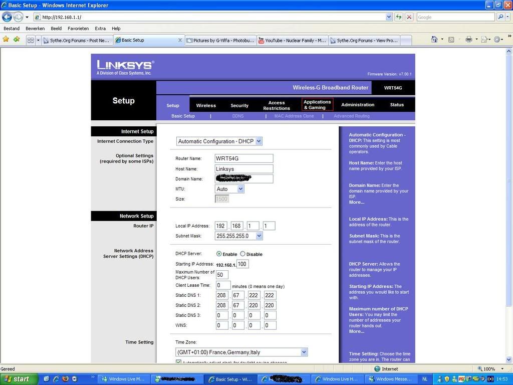The height and width of the screenshot is (385, 513).
Task: Open the Favorieten menu
Action: point(78,29)
